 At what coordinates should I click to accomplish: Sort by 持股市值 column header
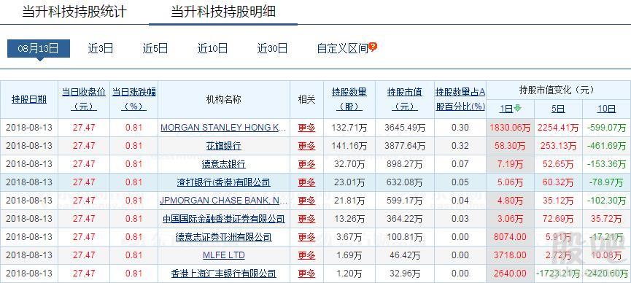[404, 99]
